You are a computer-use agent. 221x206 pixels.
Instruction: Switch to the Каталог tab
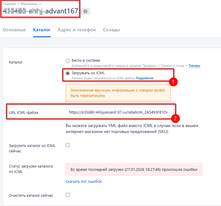coord(42,30)
